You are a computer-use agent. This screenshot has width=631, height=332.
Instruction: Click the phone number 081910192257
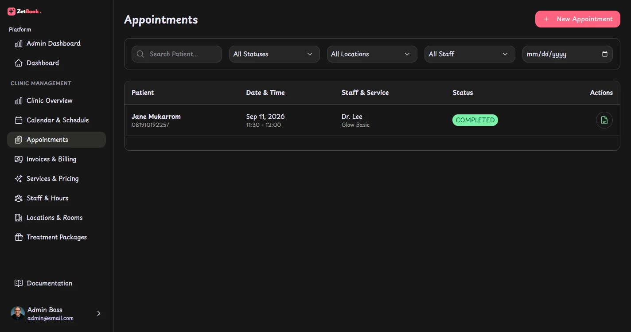[x=150, y=125]
